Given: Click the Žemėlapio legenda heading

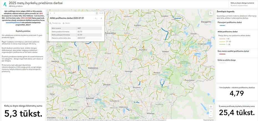Looking at the screenshot, I should (226, 12).
